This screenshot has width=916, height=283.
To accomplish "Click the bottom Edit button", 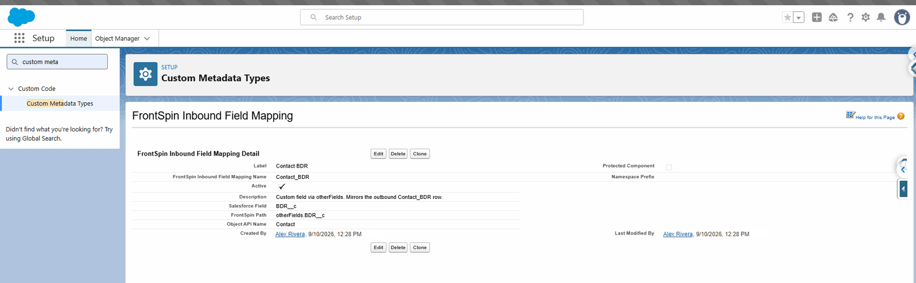I will click(378, 248).
